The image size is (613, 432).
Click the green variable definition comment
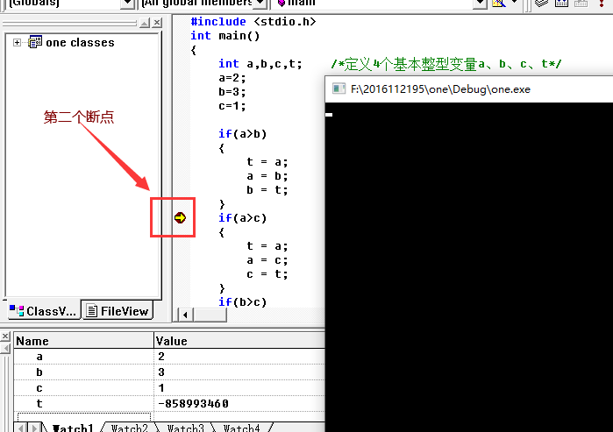446,64
